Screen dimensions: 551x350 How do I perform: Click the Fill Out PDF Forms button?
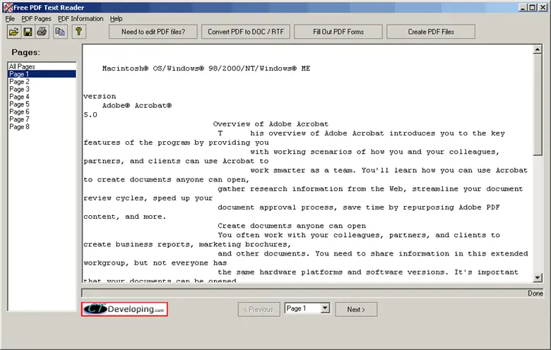point(338,32)
